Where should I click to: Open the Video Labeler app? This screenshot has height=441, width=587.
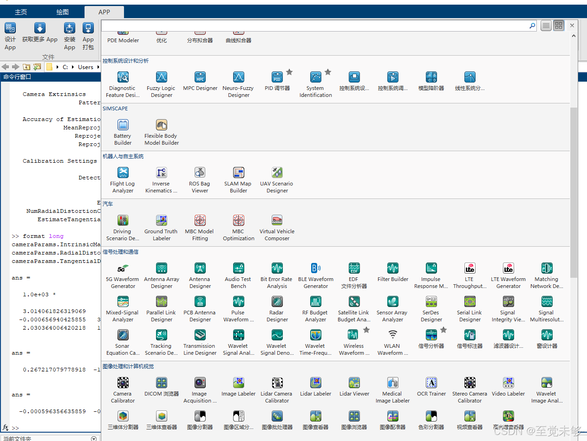(x=508, y=386)
